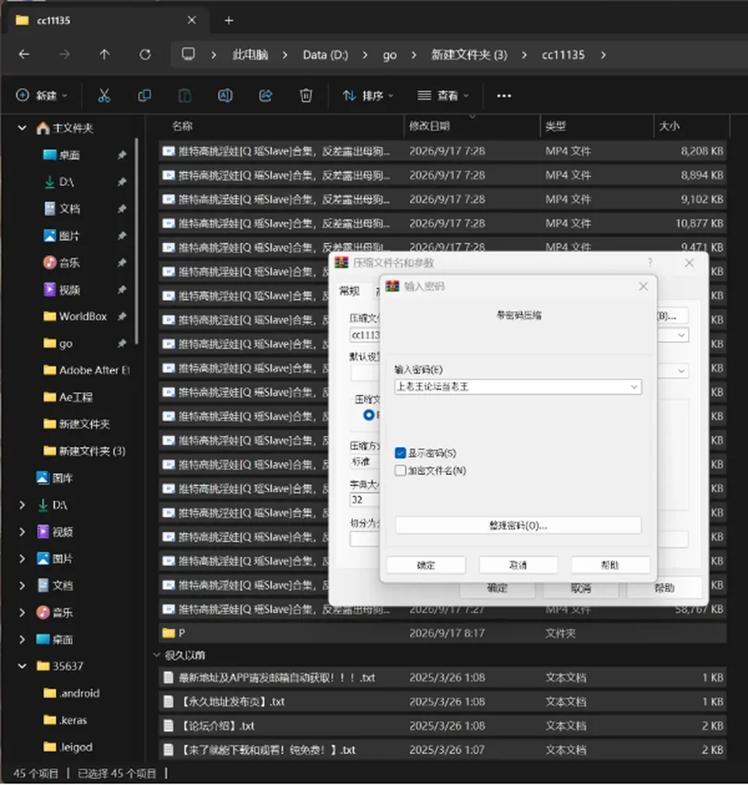Unpin the go folder pin icon
Image resolution: width=748 pixels, height=785 pixels.
[122, 343]
